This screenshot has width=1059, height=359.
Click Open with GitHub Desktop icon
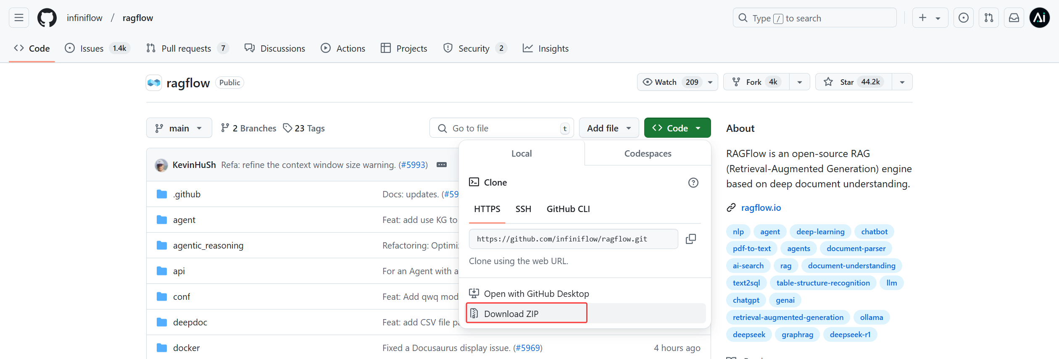(474, 293)
